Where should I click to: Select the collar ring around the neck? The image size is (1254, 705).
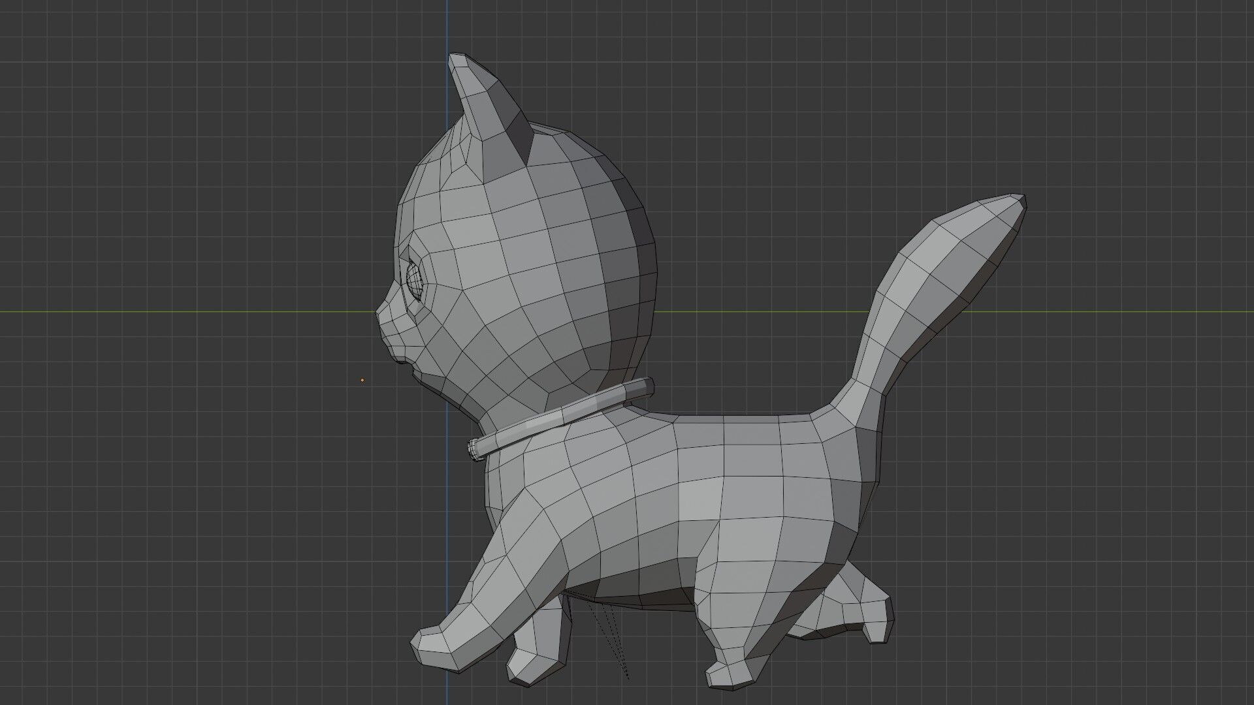pyautogui.click(x=560, y=418)
